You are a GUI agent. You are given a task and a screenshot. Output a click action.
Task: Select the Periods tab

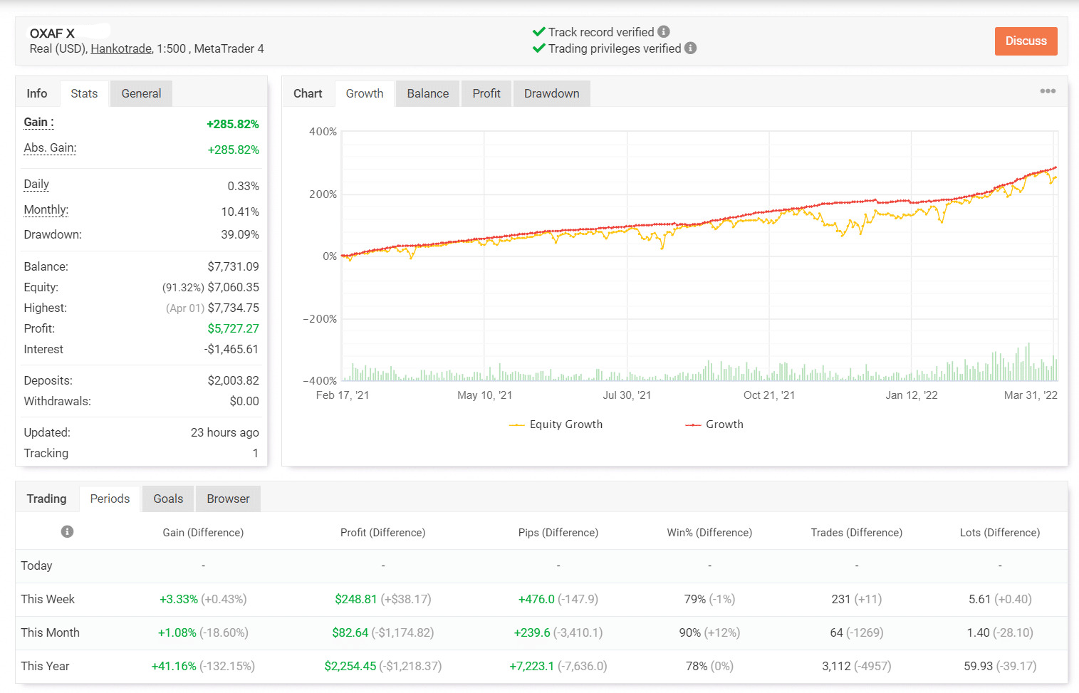click(x=110, y=499)
